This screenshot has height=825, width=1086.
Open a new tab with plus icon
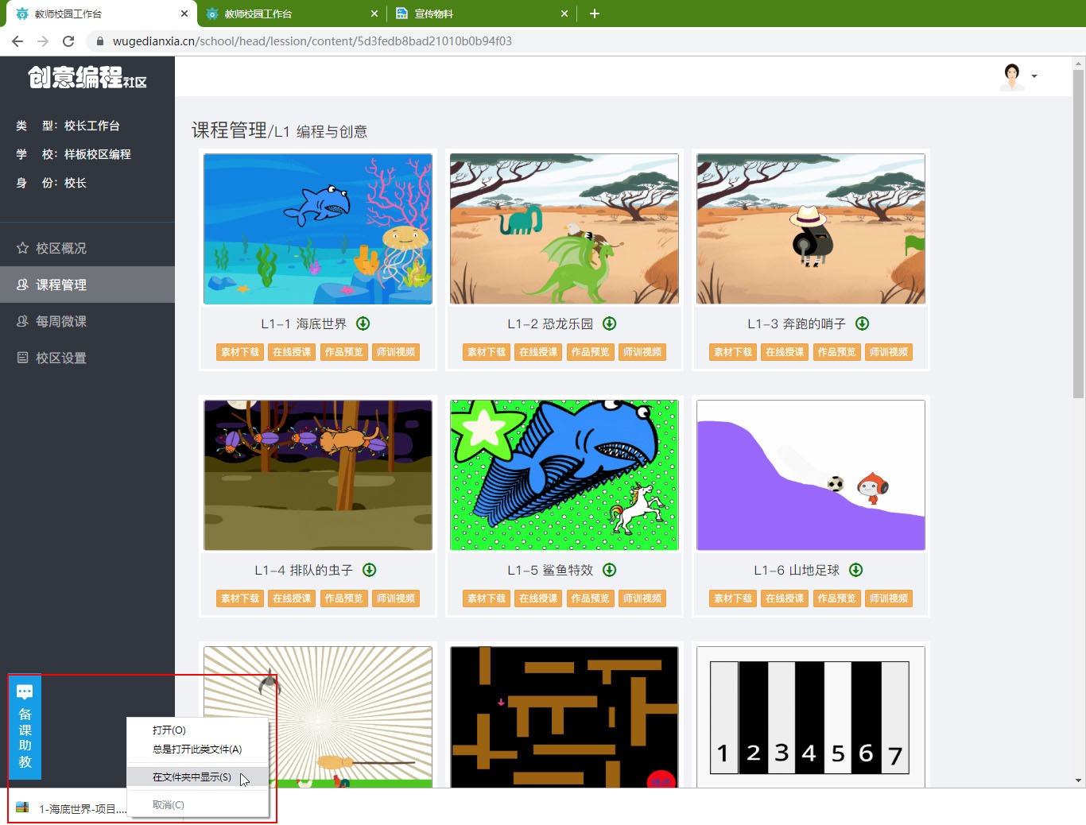tap(595, 14)
